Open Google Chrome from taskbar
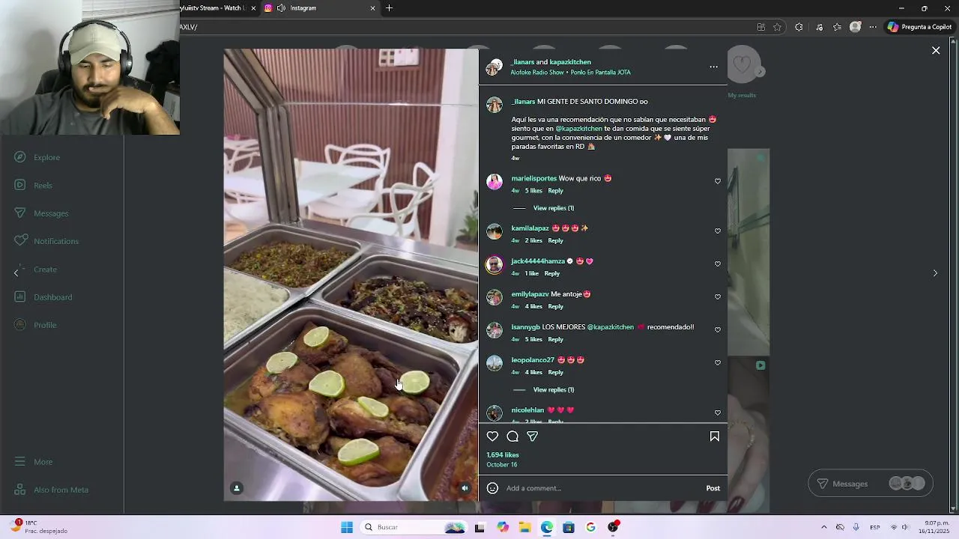959x539 pixels. [x=590, y=527]
